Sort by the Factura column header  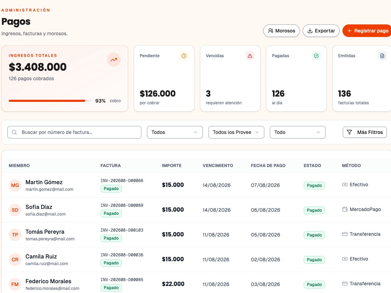[110, 165]
